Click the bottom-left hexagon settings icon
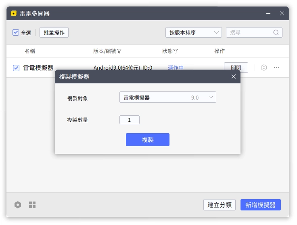Screen dimensions: 297x225 [x=18, y=205]
